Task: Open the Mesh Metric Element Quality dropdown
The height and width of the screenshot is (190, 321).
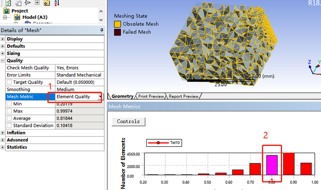Action: (x=100, y=97)
